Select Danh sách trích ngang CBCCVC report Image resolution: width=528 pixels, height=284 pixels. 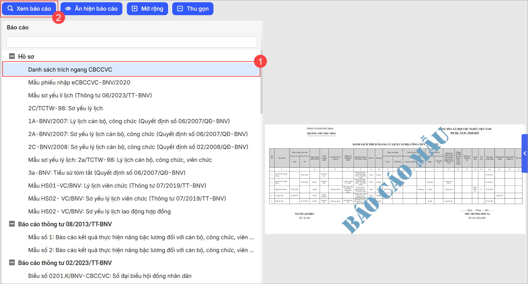click(70, 70)
